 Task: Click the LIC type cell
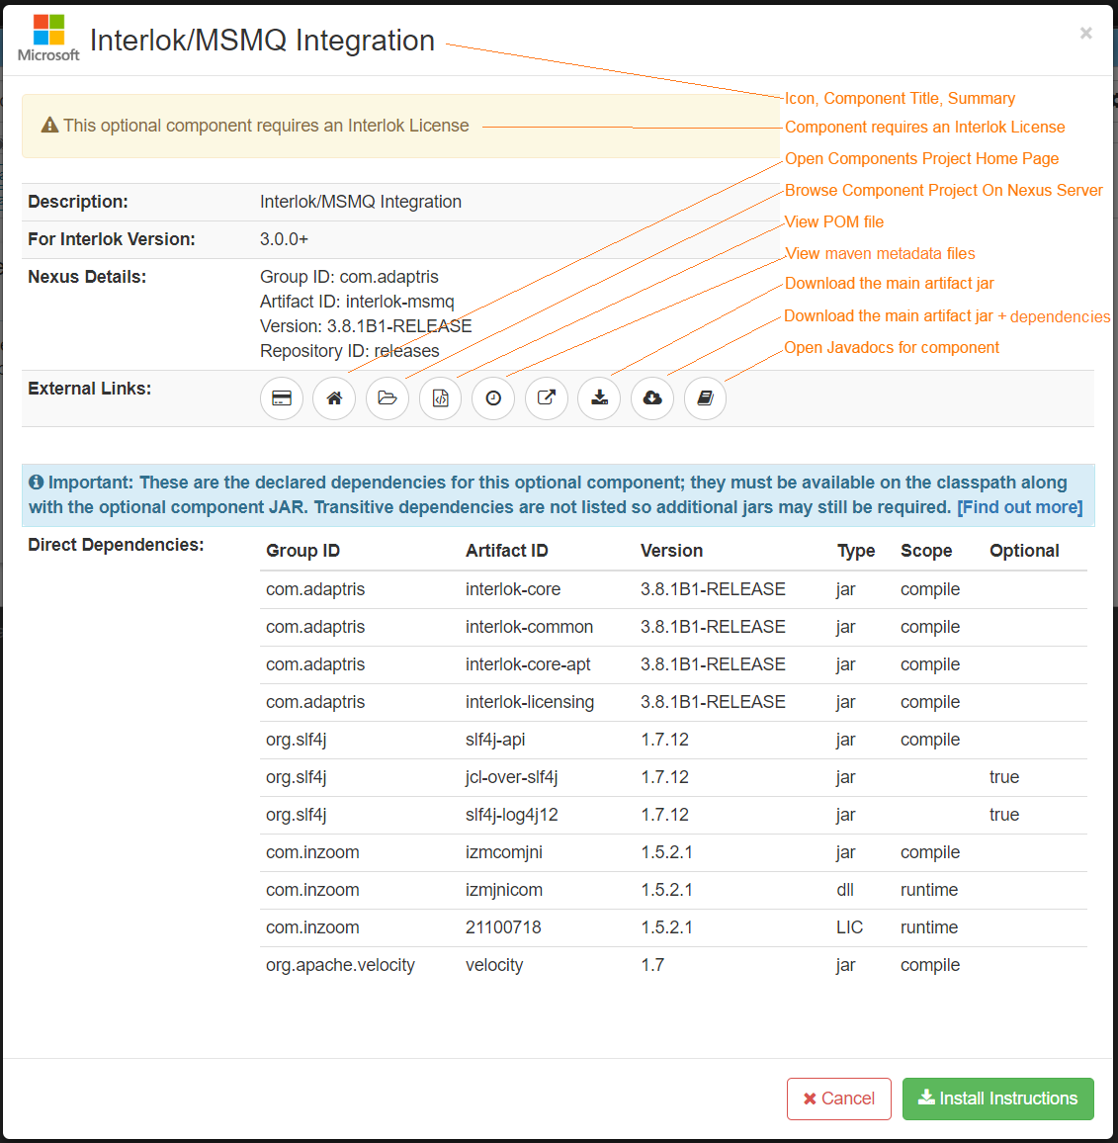pos(850,927)
